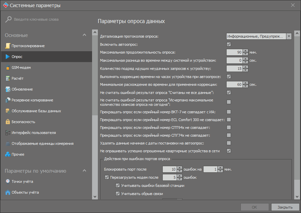
Task: Collapse the Основные section
Action: tap(85, 35)
